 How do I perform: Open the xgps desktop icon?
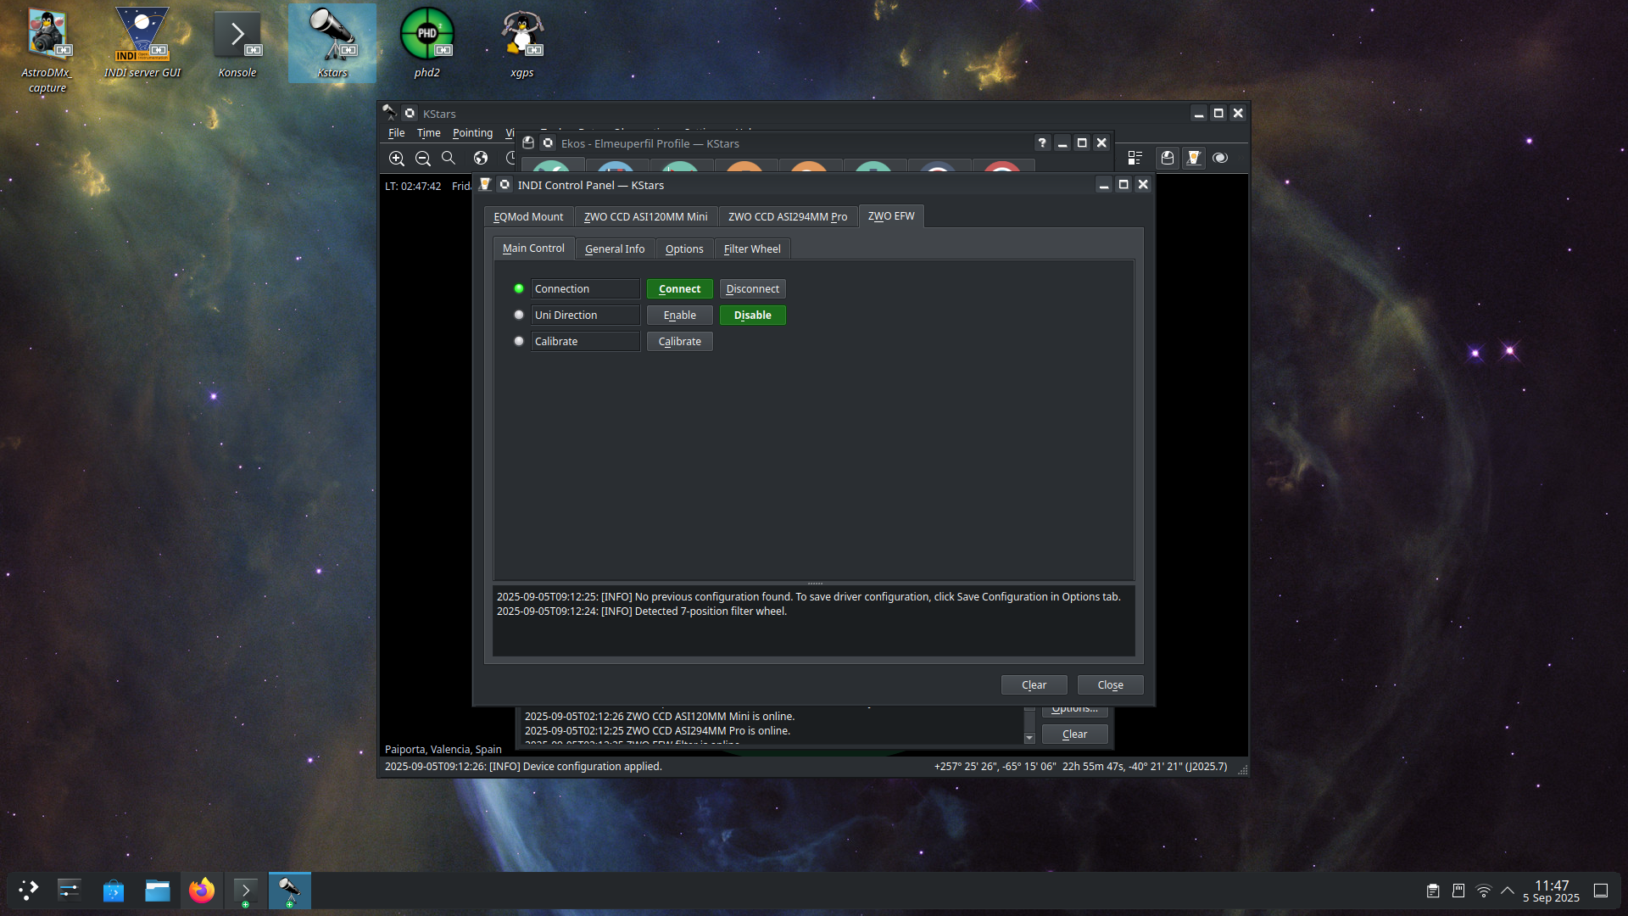tap(522, 42)
